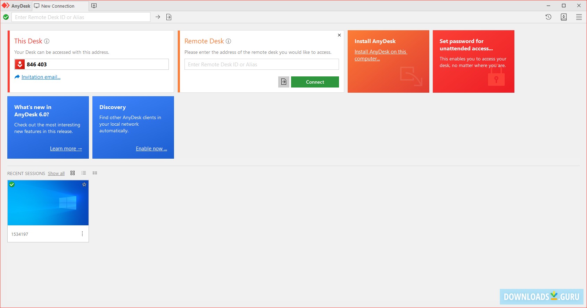Select the This Desk address 846 403

pos(37,64)
